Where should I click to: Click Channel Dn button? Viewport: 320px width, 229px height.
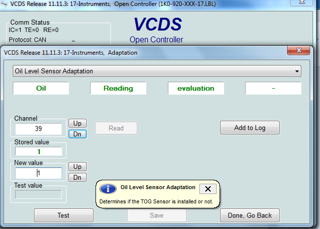(77, 134)
